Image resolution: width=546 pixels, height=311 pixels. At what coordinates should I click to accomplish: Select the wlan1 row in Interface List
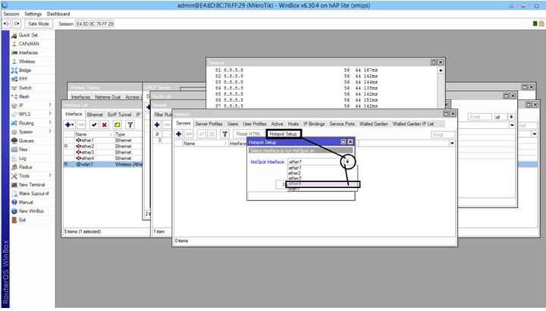coord(102,165)
